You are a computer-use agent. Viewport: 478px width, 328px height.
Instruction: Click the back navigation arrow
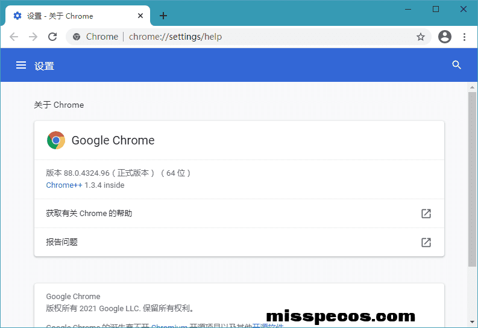(x=14, y=37)
